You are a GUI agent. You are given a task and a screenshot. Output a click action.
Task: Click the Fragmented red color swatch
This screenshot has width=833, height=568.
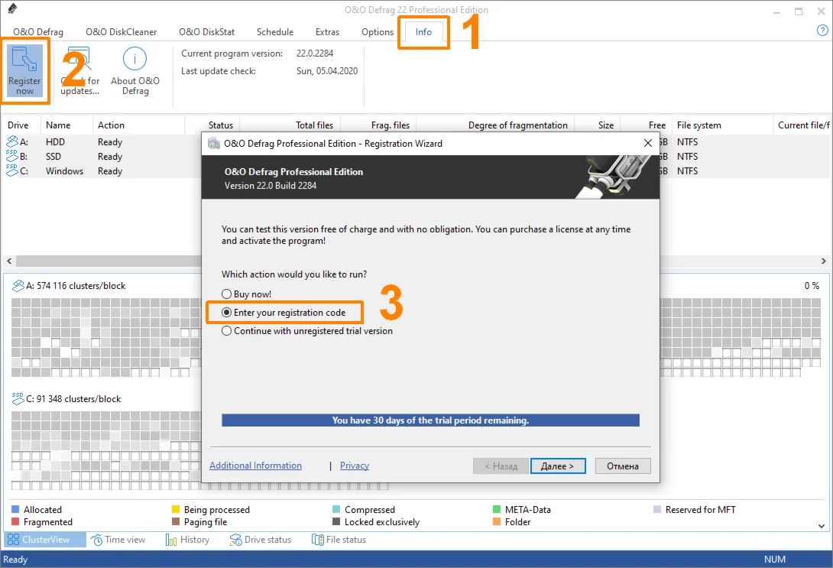(15, 522)
